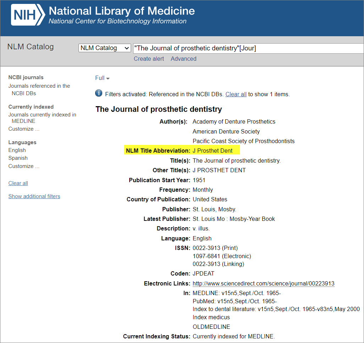364x343 pixels.
Task: Click Country of Publication value United States
Action: (x=210, y=199)
